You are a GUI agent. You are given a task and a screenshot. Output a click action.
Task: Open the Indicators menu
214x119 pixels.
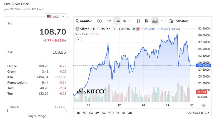coord(178,21)
